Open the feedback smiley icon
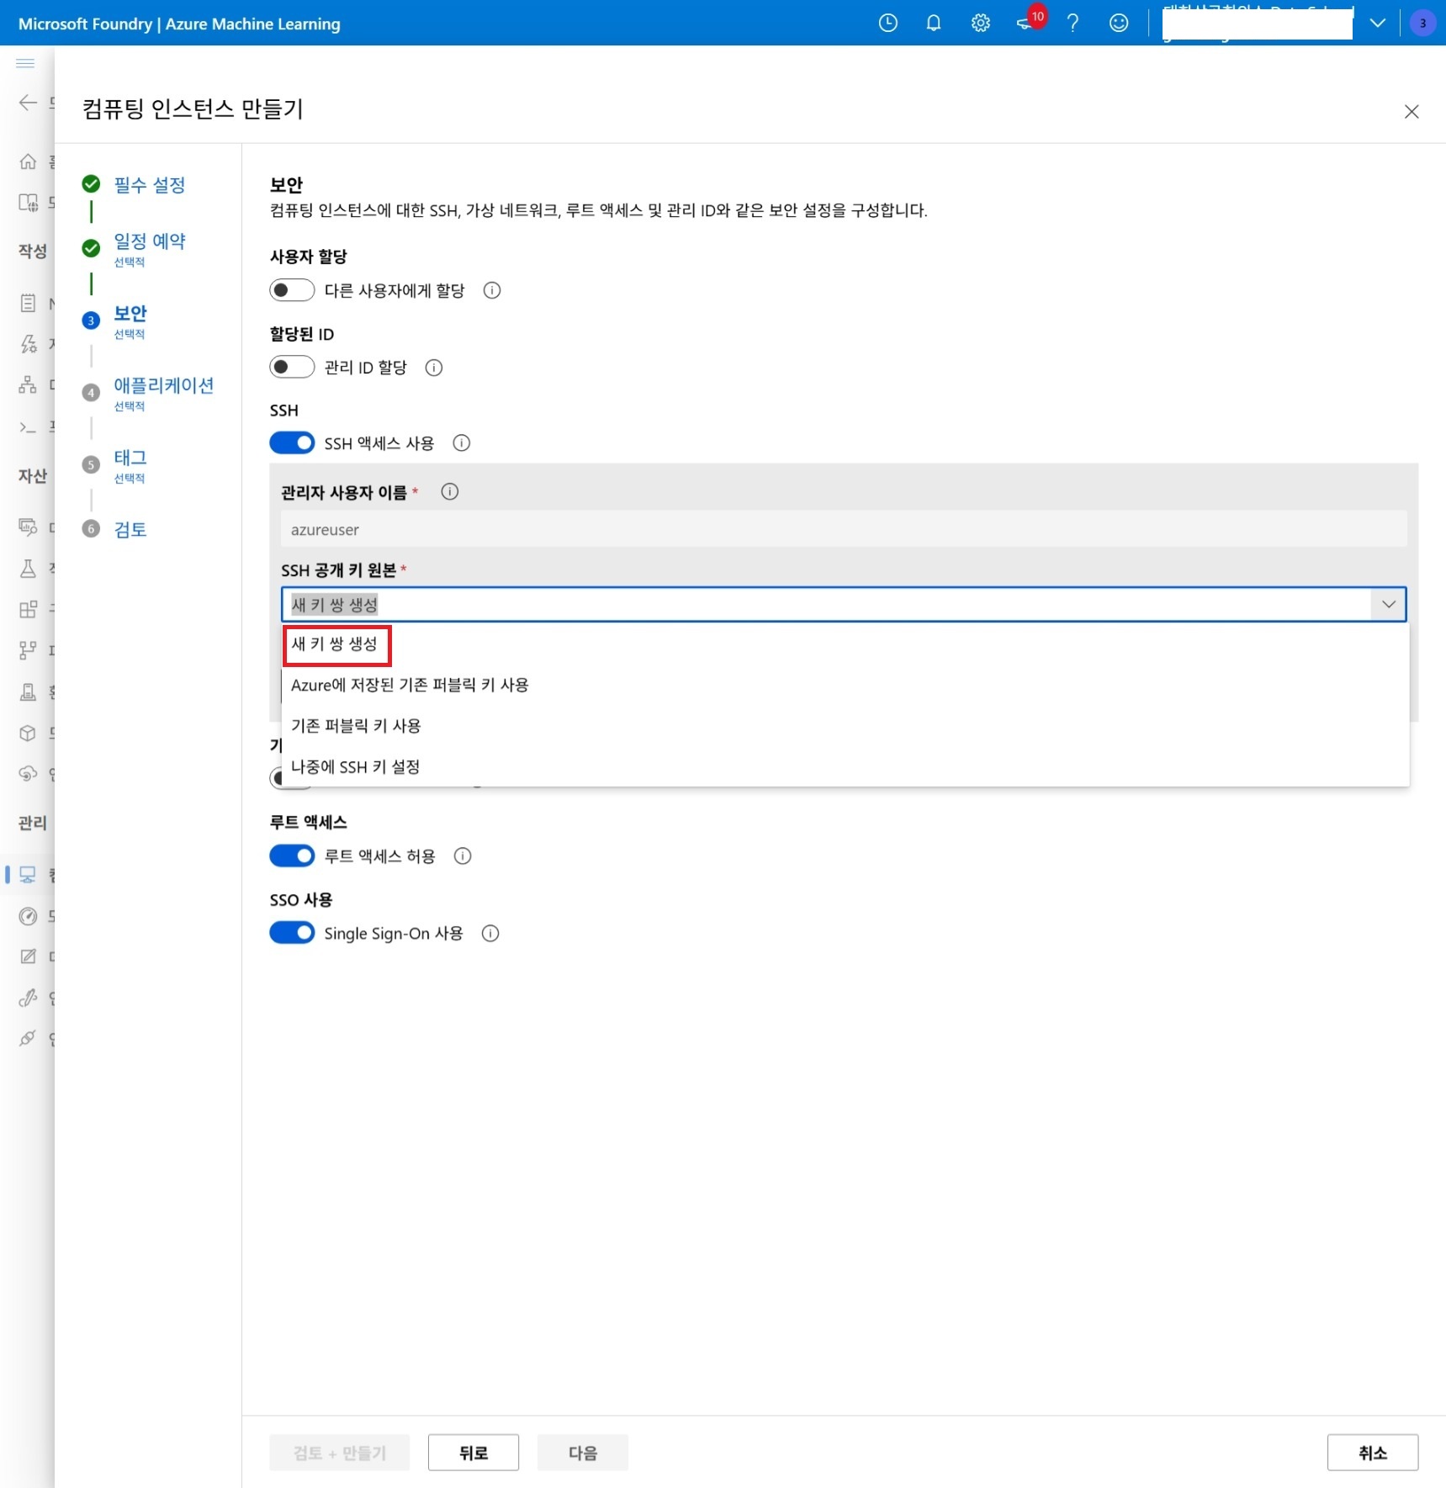This screenshot has height=1488, width=1446. [1119, 24]
